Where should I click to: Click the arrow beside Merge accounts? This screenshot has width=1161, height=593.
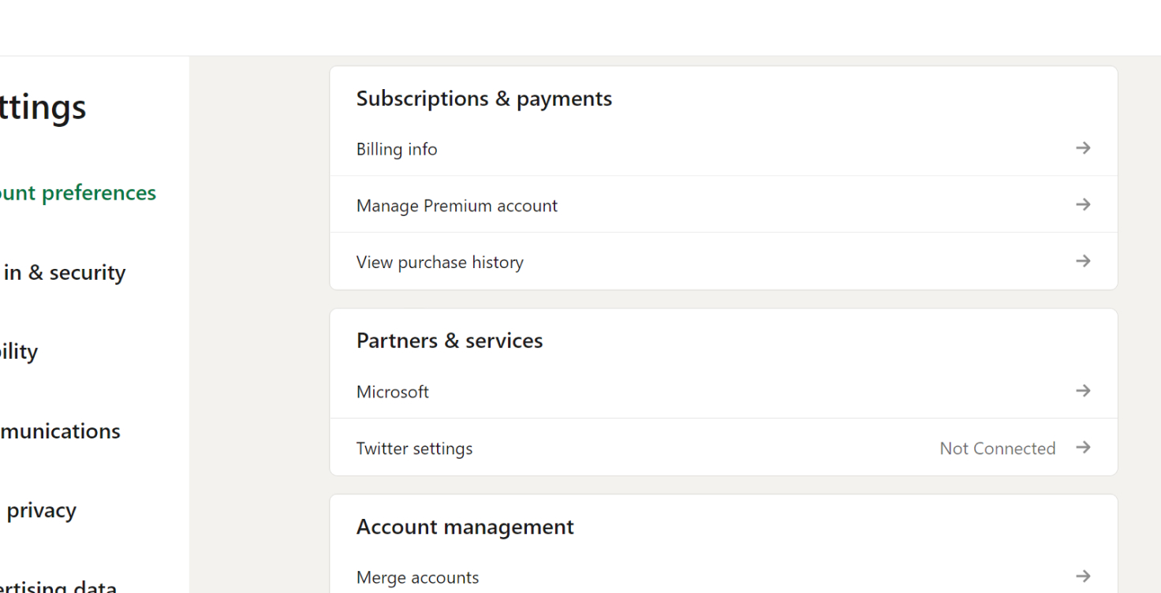click(1083, 576)
